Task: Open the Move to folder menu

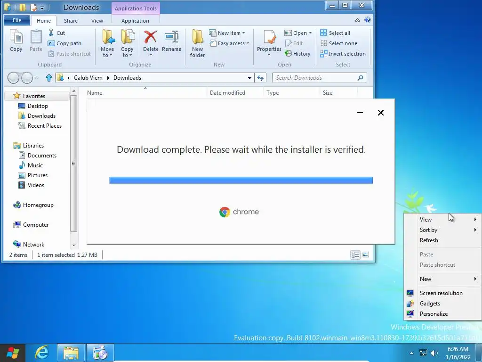Action: 107,43
